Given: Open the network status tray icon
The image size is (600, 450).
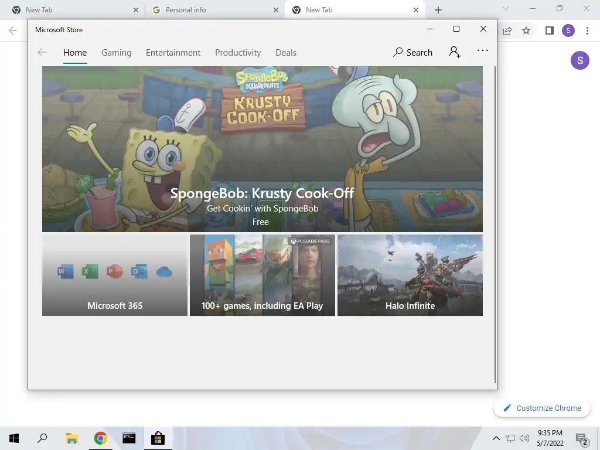Looking at the screenshot, I should [x=510, y=438].
